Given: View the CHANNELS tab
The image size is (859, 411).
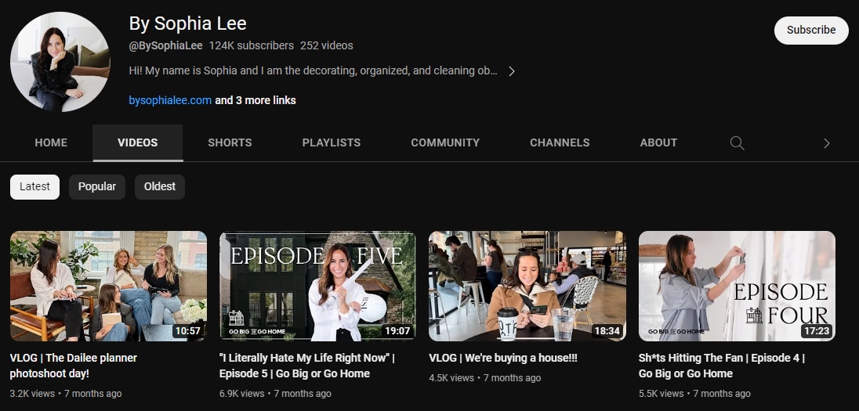Looking at the screenshot, I should [x=560, y=142].
